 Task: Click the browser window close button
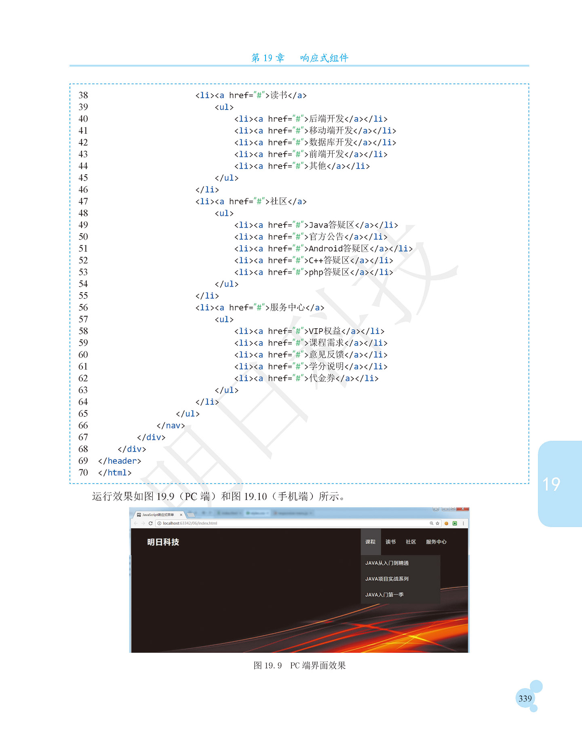(462, 509)
